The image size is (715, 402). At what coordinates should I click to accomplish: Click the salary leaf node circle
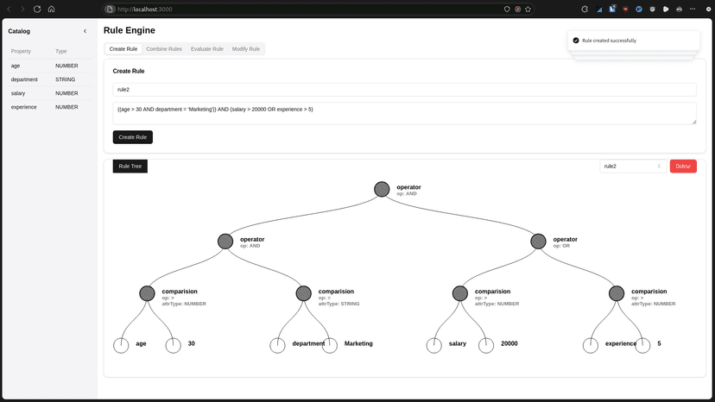(434, 345)
